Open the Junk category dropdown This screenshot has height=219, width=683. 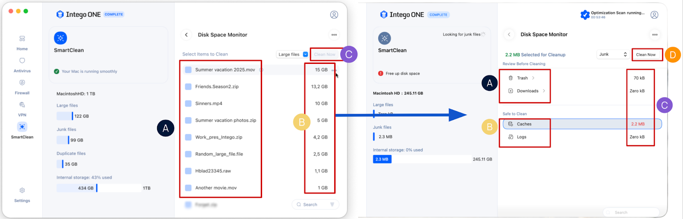coord(613,55)
